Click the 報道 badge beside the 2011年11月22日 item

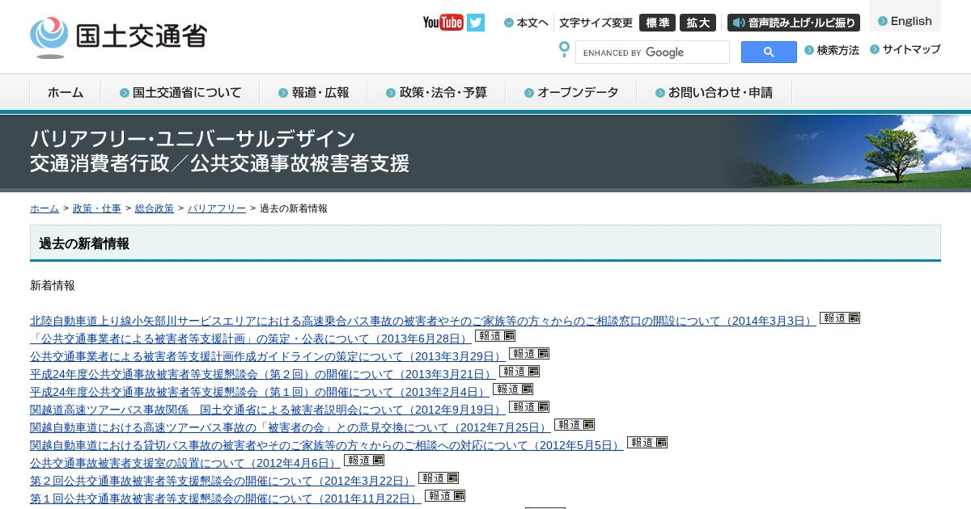[445, 496]
